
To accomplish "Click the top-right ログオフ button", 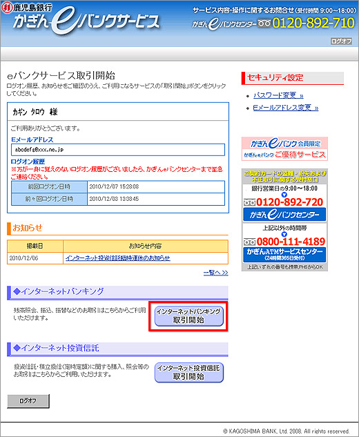I will click(x=341, y=41).
